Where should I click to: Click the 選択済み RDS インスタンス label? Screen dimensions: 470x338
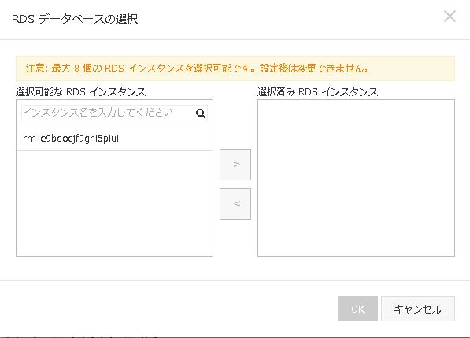(x=317, y=91)
